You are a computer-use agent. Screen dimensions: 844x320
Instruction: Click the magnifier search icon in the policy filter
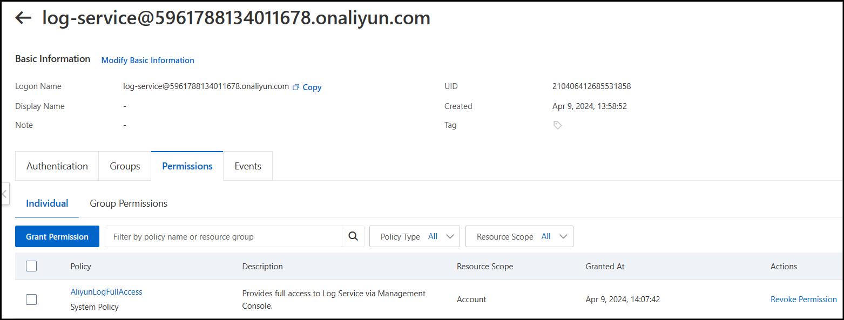(353, 236)
